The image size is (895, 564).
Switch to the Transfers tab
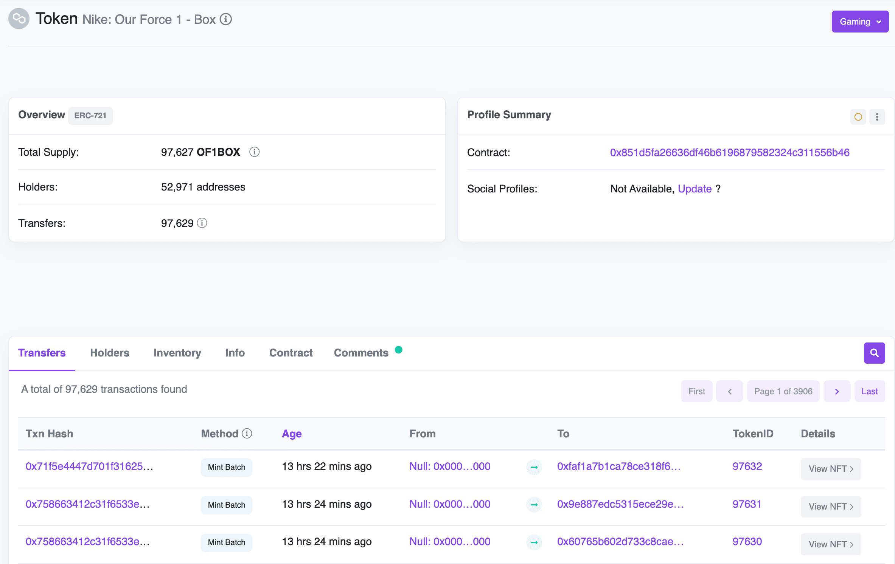click(42, 353)
